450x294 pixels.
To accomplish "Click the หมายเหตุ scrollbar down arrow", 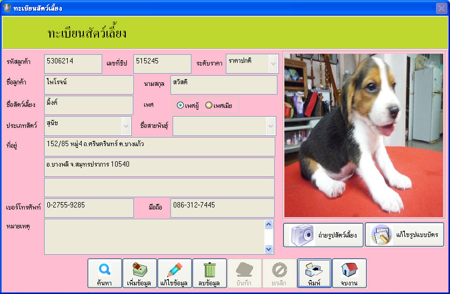I will coord(269,249).
